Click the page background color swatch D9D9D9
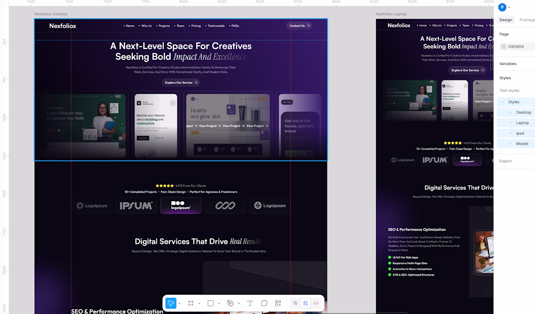The width and height of the screenshot is (535, 314). coord(504,47)
